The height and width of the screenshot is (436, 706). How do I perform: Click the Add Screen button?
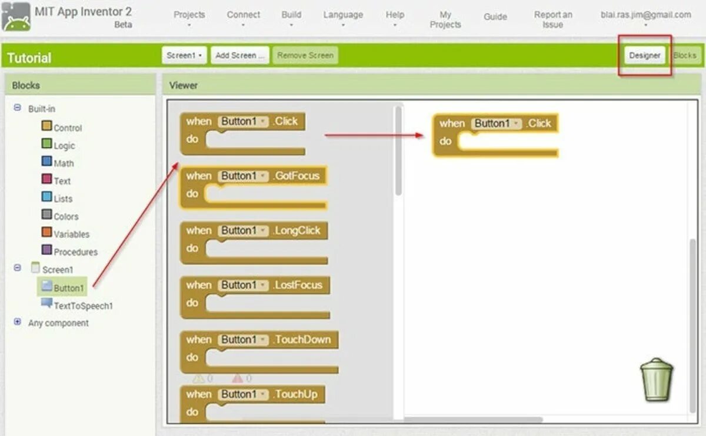point(240,55)
